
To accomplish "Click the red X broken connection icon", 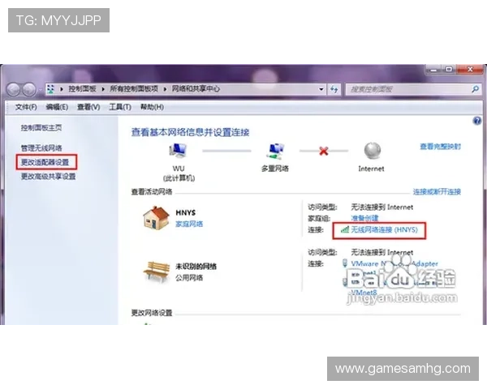I will click(x=324, y=151).
